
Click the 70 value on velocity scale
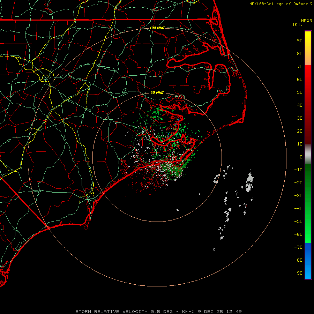pos(300,67)
